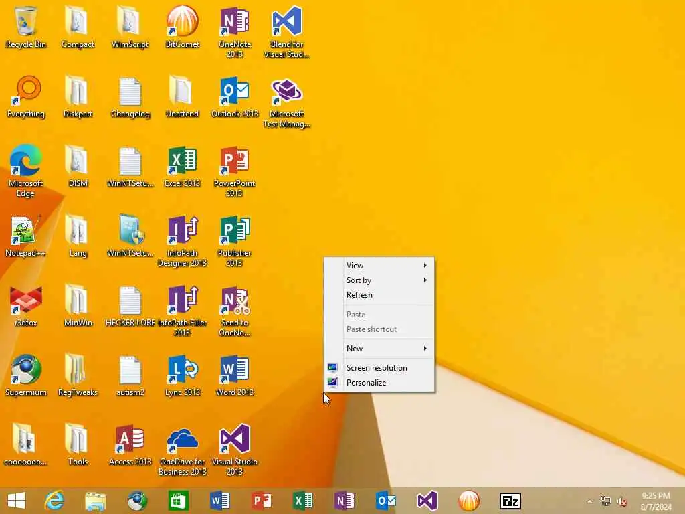The width and height of the screenshot is (685, 514).
Task: Select the Microsoft Edge desktop shortcut
Action: click(26, 171)
